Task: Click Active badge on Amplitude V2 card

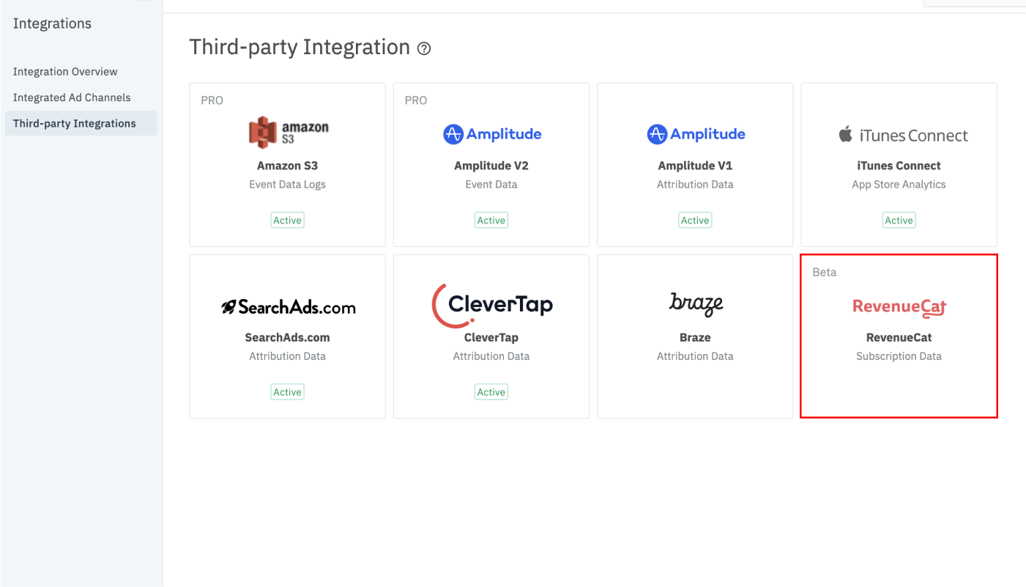Action: (491, 221)
